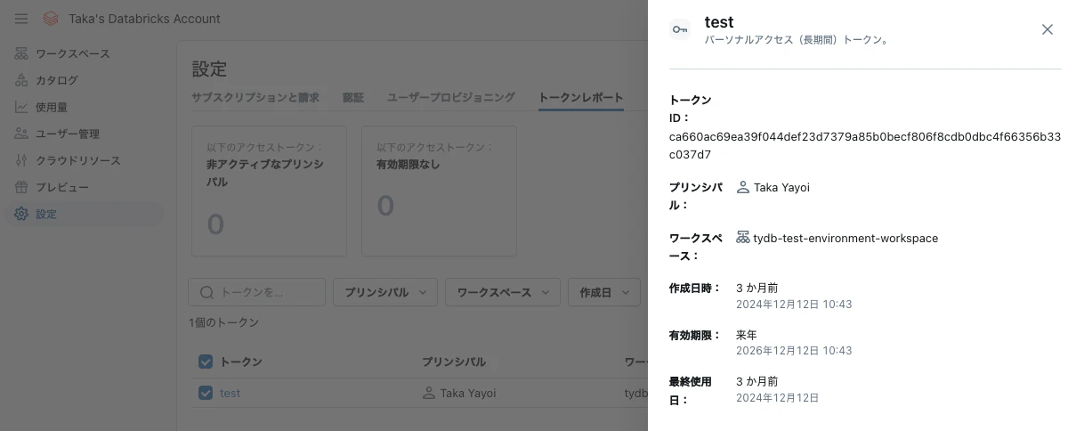Click tydb-test-environment-workspace name in panel

tap(845, 238)
